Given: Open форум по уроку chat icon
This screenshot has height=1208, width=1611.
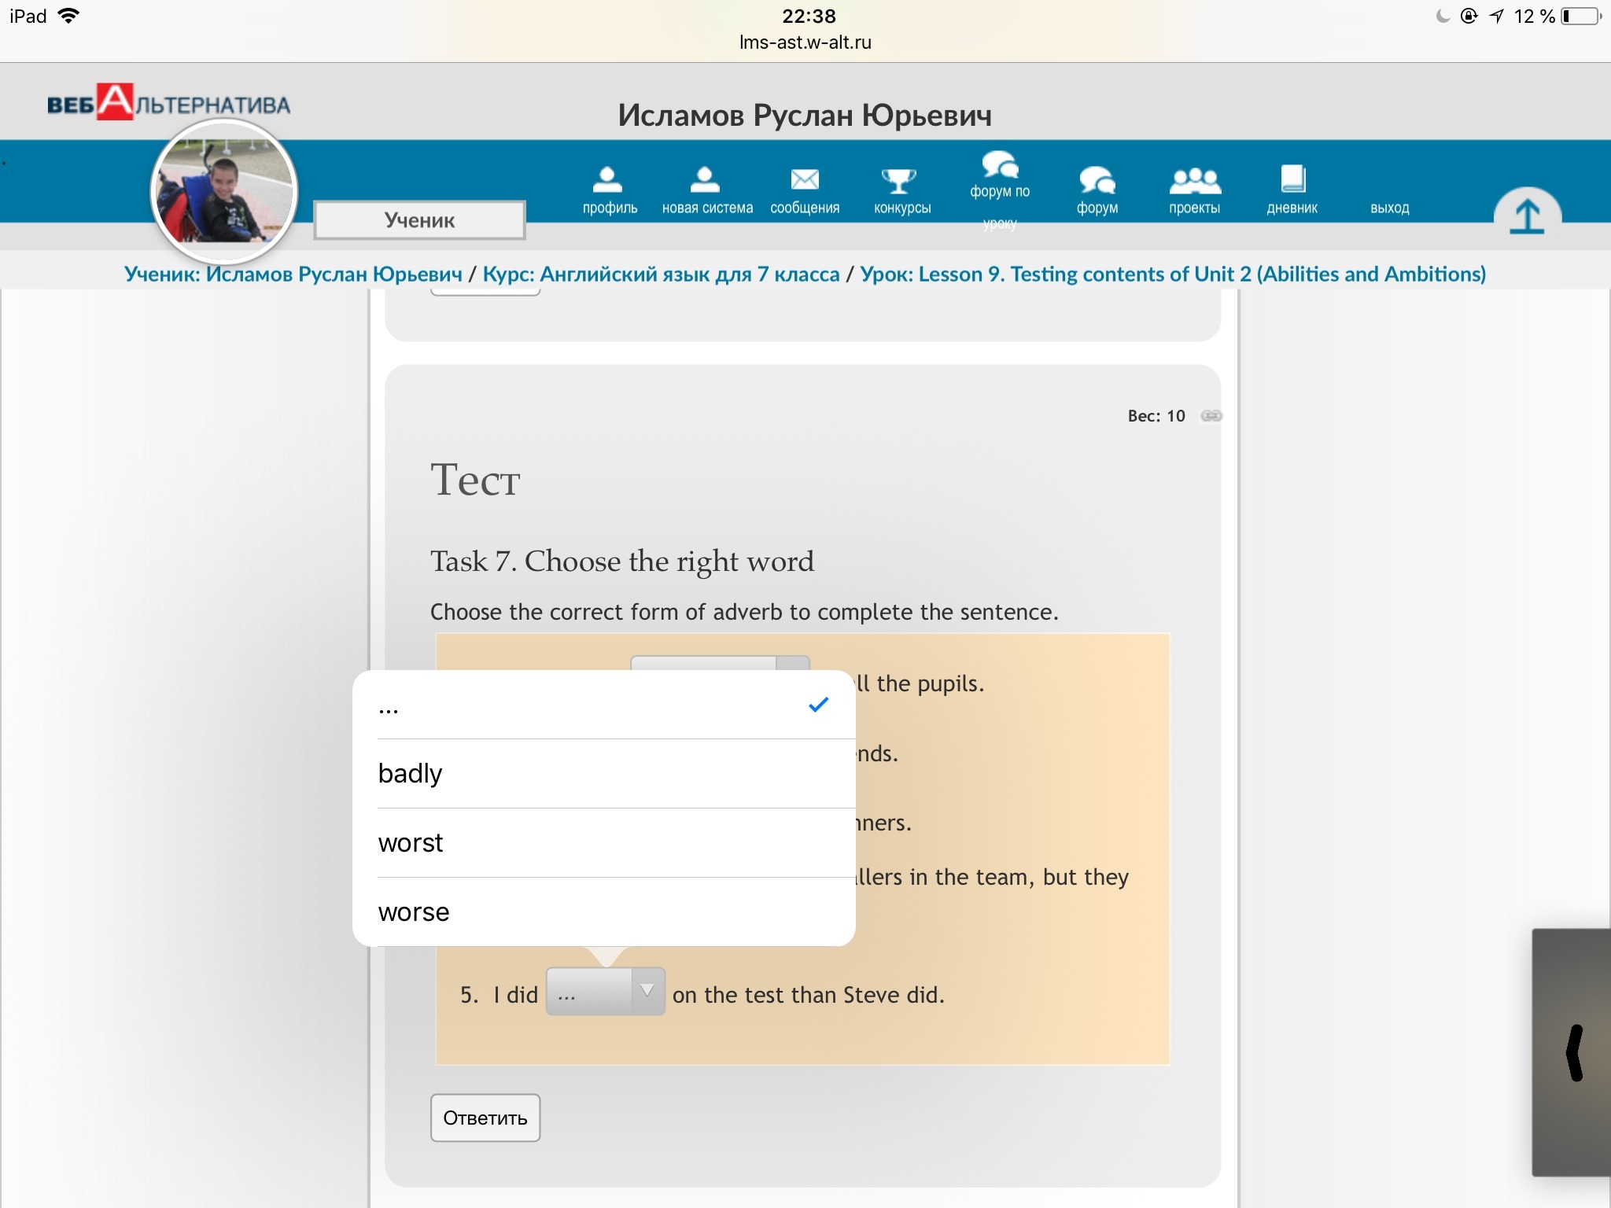Looking at the screenshot, I should [x=999, y=166].
